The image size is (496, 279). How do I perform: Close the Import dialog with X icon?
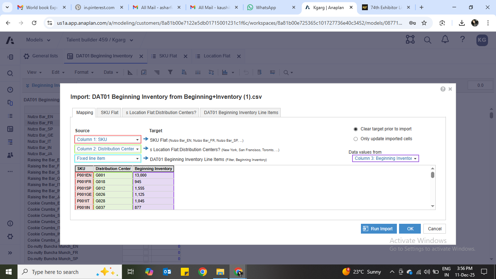click(x=450, y=89)
